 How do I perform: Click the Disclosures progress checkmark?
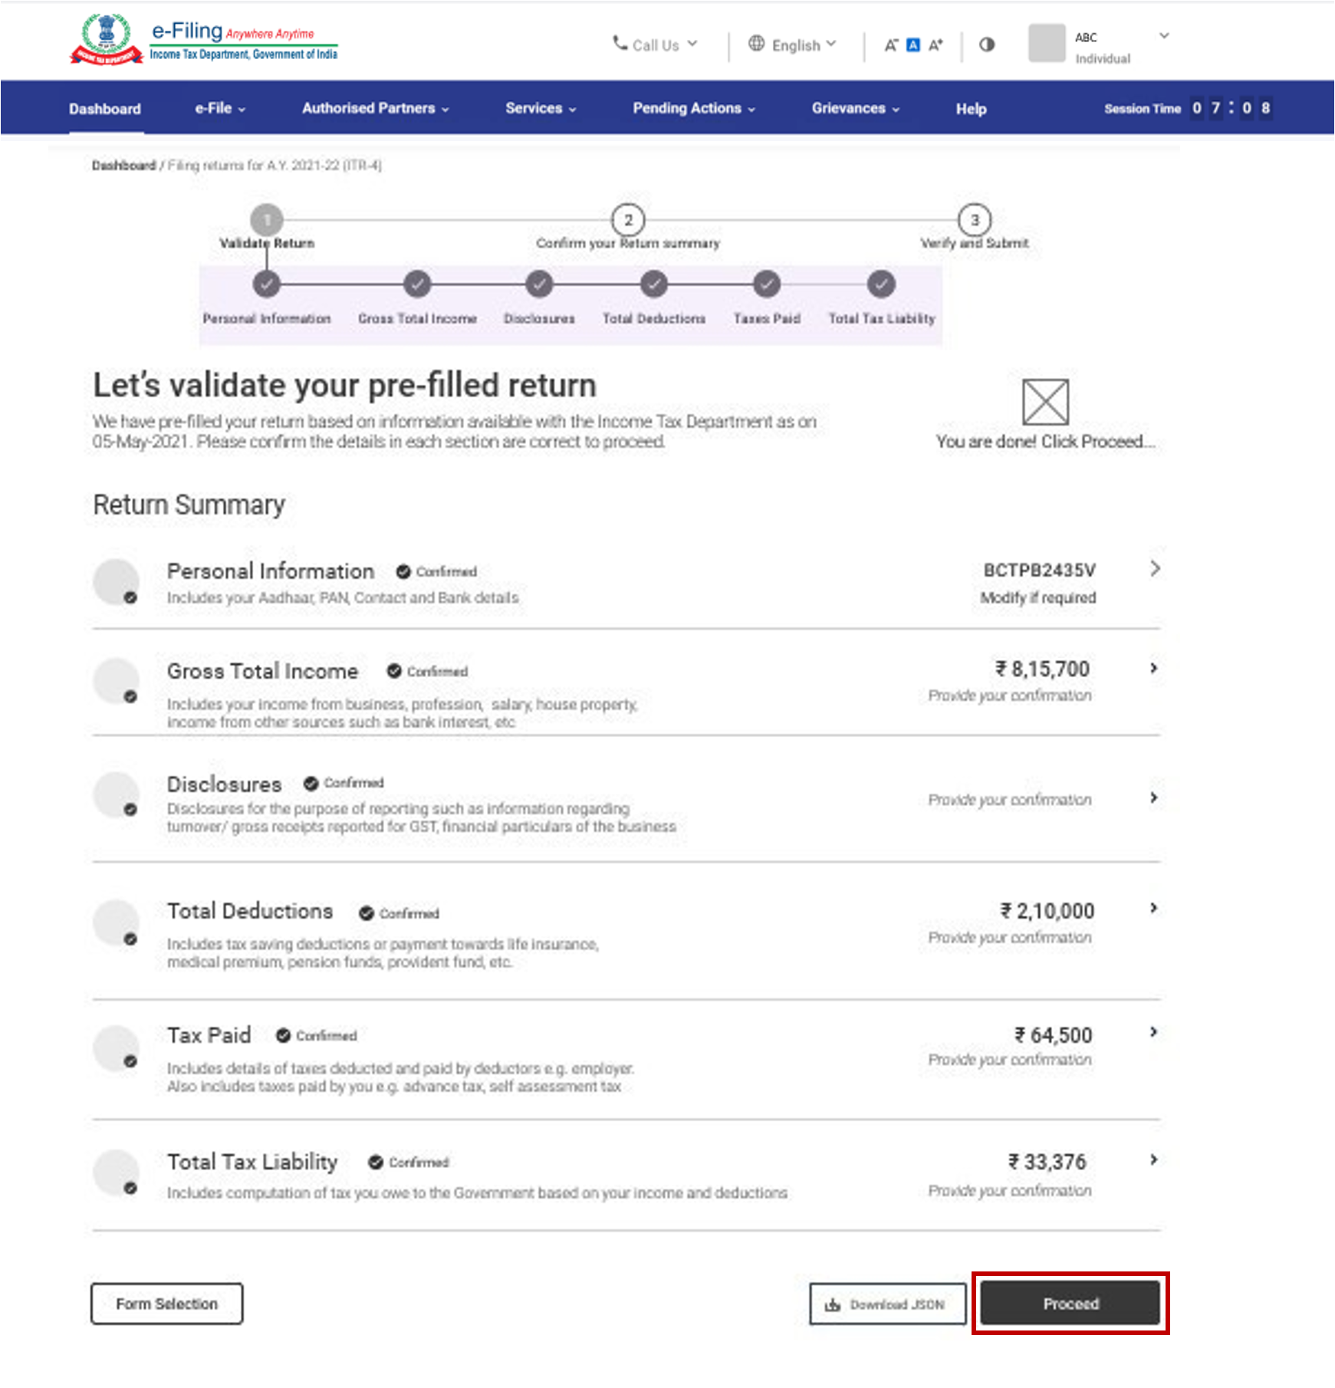point(539,285)
